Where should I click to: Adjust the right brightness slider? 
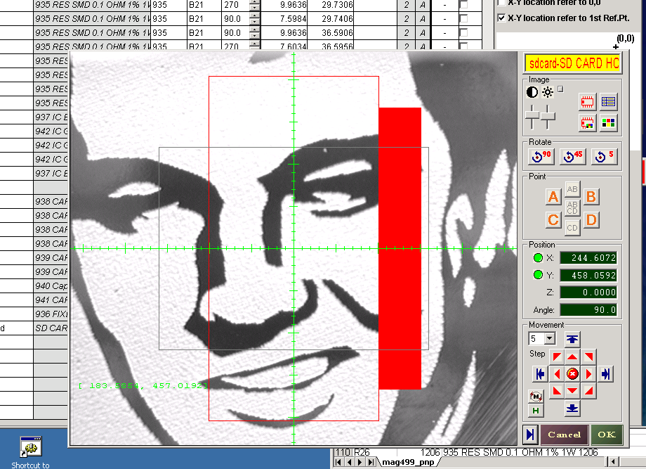pyautogui.click(x=548, y=117)
